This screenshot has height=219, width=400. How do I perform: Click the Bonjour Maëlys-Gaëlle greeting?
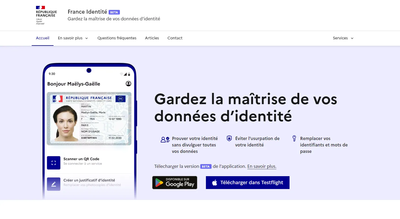tap(74, 84)
